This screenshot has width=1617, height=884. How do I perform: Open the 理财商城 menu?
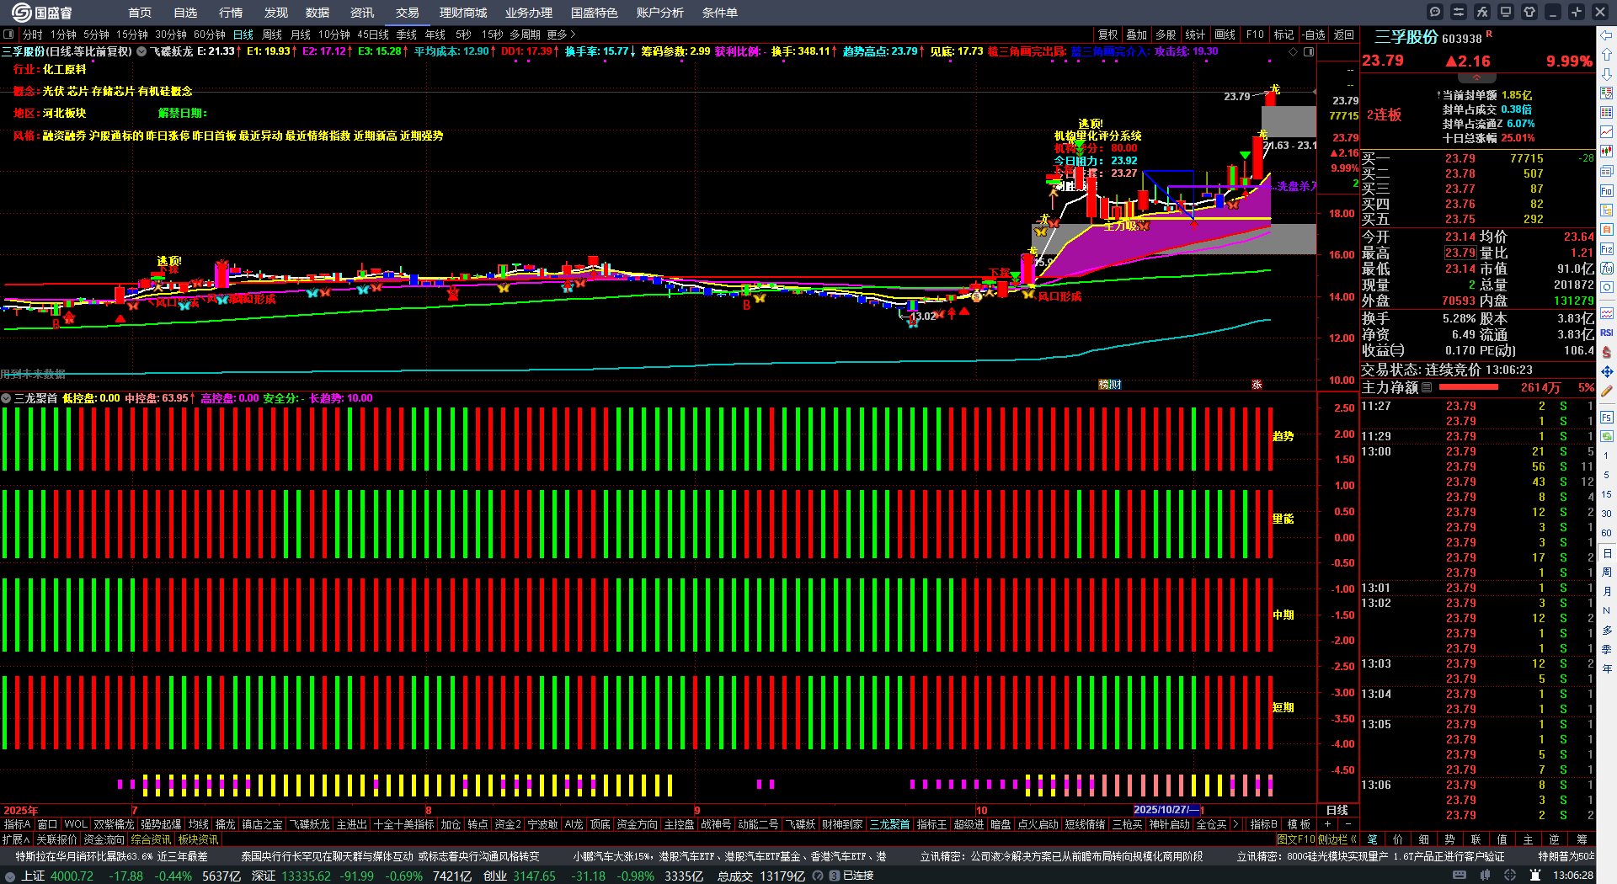463,13
